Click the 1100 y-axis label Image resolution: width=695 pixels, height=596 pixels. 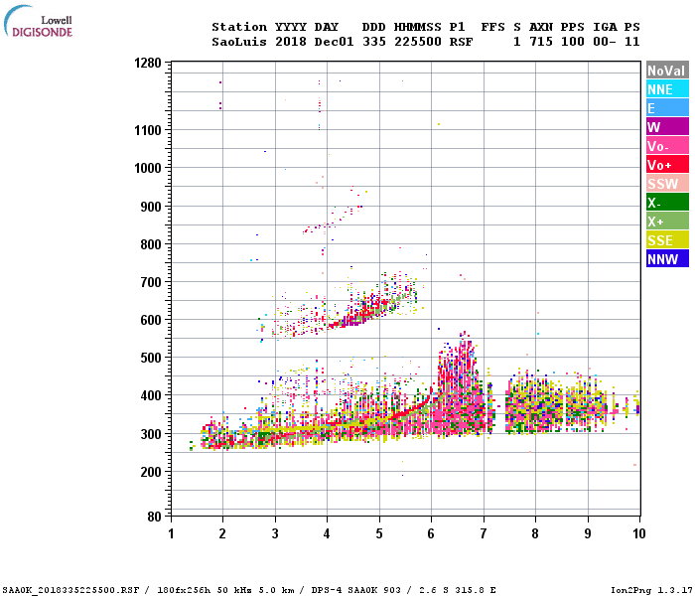148,130
